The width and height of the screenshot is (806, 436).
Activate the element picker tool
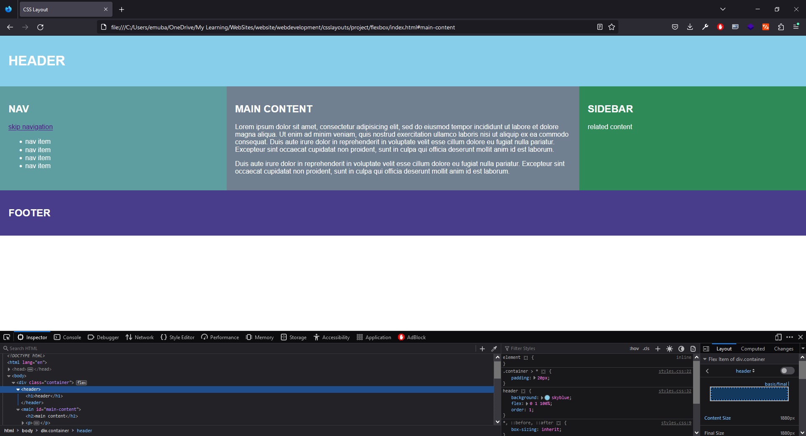7,337
